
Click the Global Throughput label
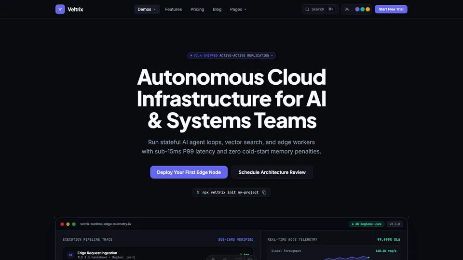tap(286, 251)
